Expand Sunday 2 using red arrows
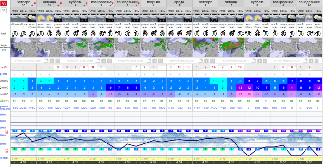 point(112,4)
